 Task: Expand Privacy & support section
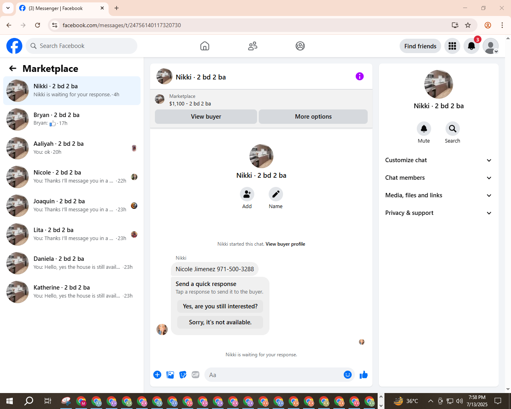pyautogui.click(x=438, y=213)
